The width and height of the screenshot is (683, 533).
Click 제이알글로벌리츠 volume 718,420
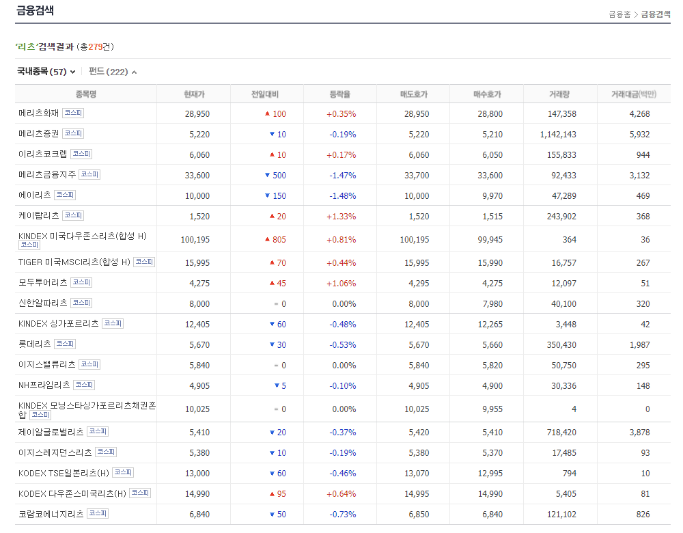(x=561, y=433)
